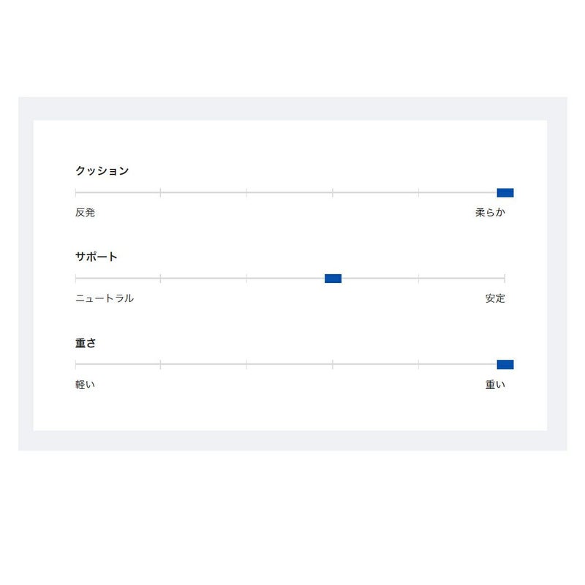The width and height of the screenshot is (585, 585).
Task: Click the blue クッション slider handle
Action: (505, 193)
